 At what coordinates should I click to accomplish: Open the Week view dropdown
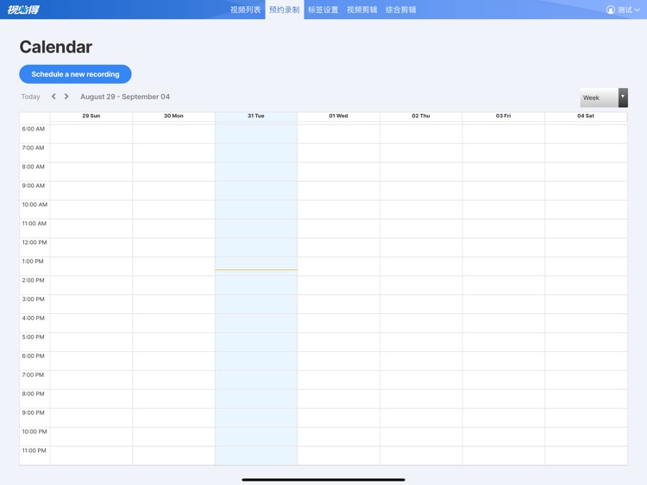point(604,98)
